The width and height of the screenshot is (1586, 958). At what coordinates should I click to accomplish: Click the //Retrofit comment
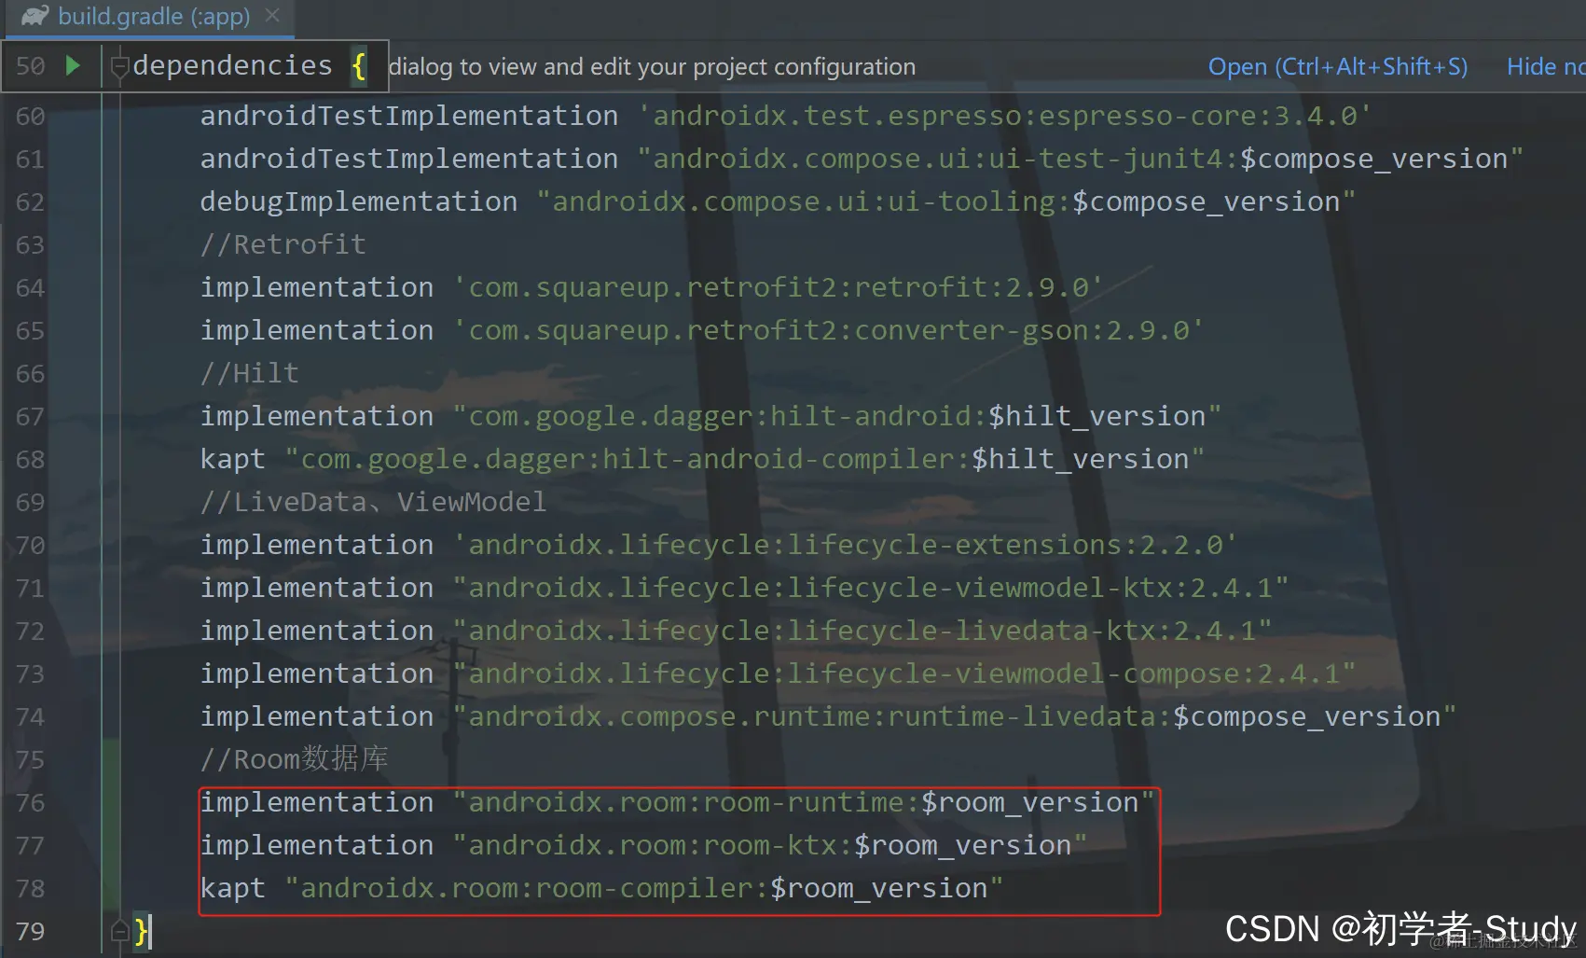point(283,244)
